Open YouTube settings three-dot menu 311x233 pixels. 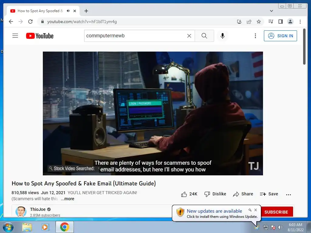(x=255, y=36)
